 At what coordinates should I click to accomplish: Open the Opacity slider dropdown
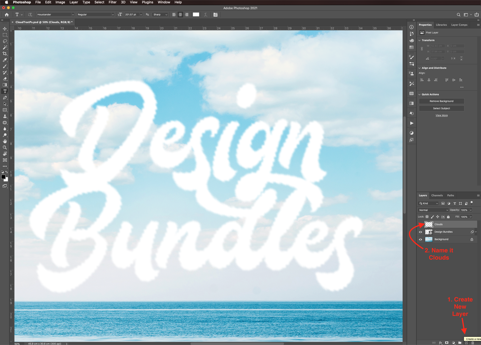click(x=470, y=210)
